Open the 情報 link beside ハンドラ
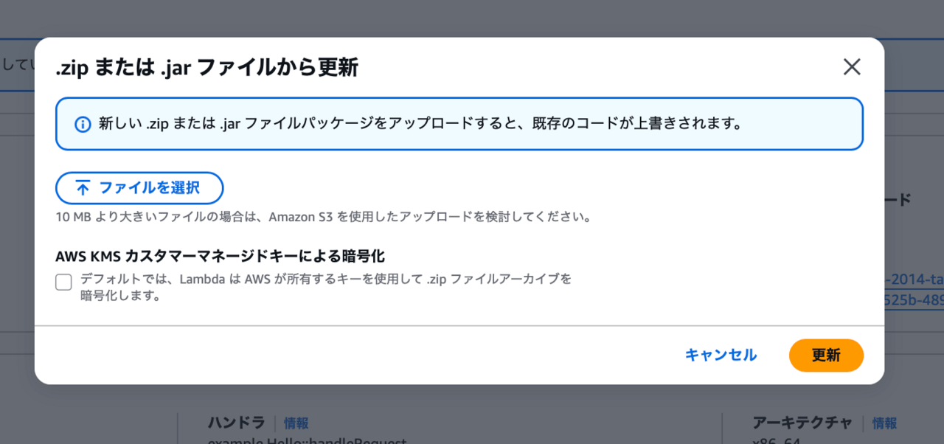944x444 pixels. point(296,423)
